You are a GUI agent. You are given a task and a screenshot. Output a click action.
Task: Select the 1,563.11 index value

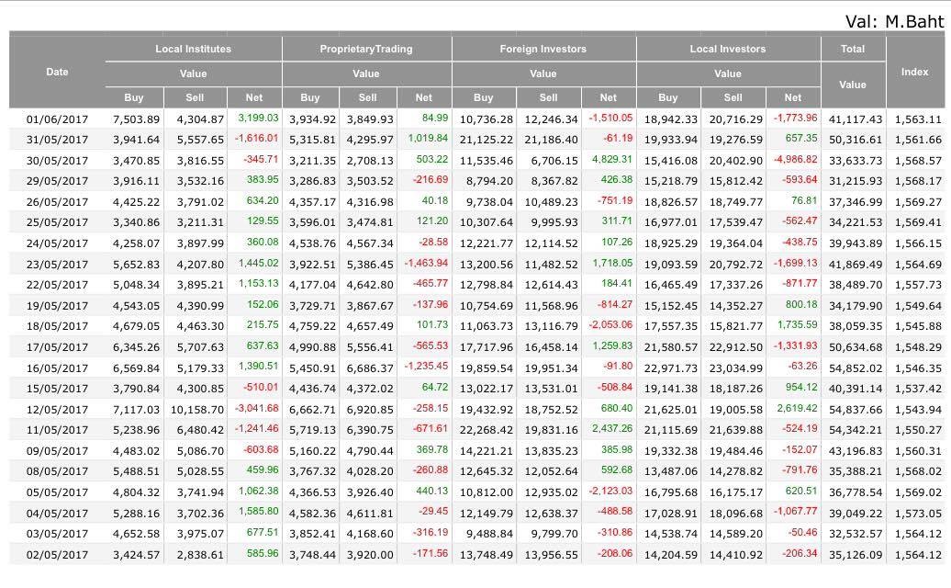(x=918, y=119)
